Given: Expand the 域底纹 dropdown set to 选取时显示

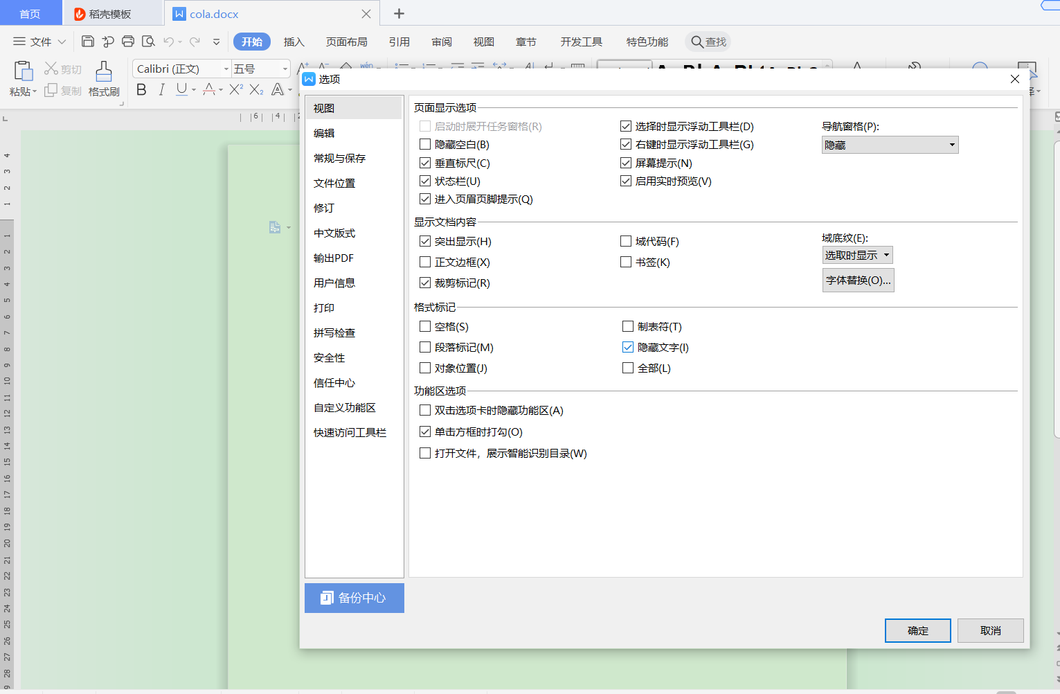Looking at the screenshot, I should [857, 256].
